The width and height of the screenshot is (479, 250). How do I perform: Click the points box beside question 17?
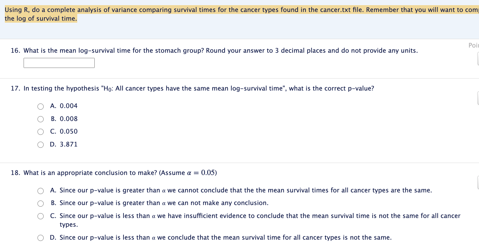tap(478, 98)
